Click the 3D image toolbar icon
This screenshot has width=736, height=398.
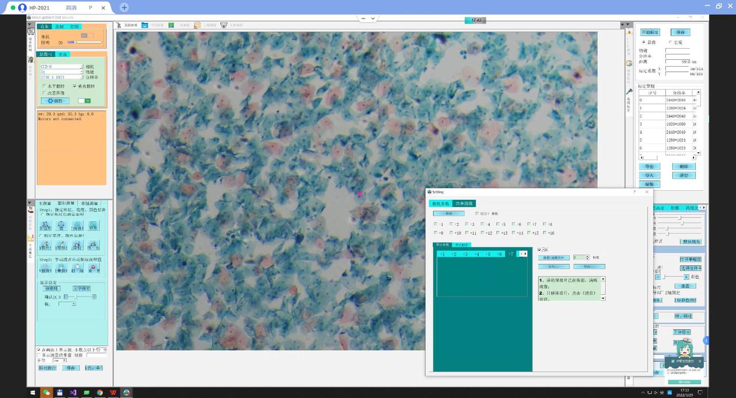tap(197, 25)
